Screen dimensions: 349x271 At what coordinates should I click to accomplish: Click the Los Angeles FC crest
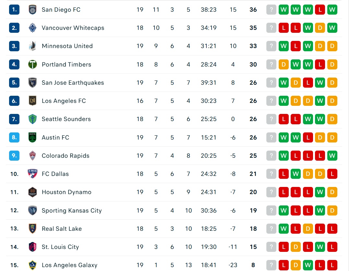(32, 101)
